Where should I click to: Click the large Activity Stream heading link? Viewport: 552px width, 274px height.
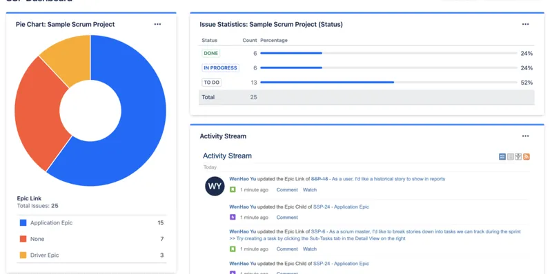coord(227,156)
